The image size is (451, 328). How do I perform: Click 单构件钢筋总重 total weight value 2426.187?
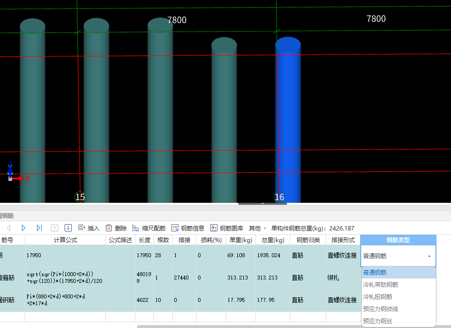342,228
